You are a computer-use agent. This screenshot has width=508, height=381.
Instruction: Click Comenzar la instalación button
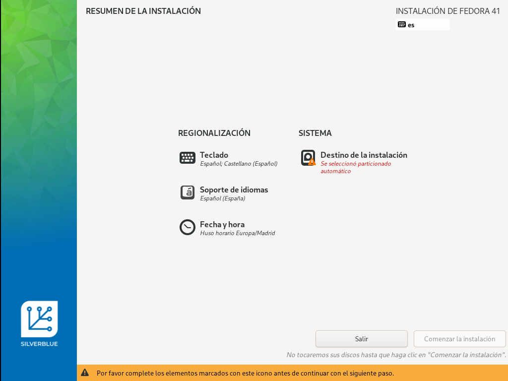pos(460,339)
